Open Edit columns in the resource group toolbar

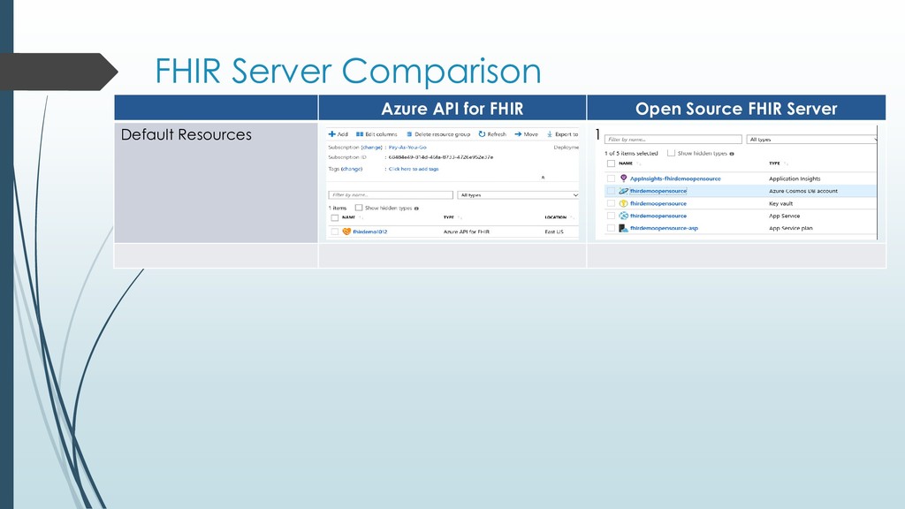[376, 134]
